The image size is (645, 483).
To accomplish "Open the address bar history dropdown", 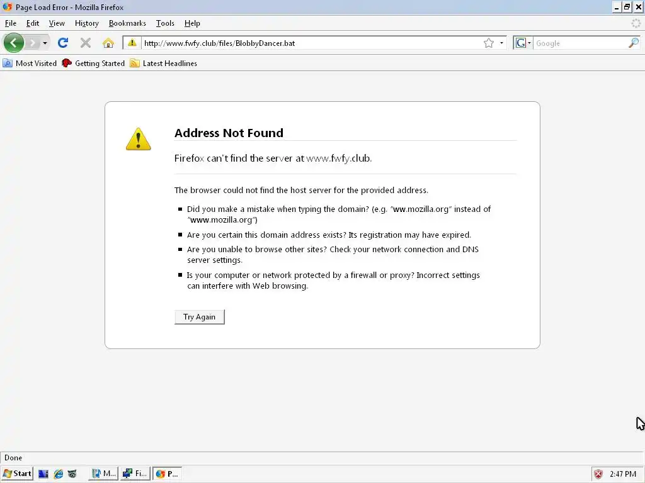I will coord(501,43).
